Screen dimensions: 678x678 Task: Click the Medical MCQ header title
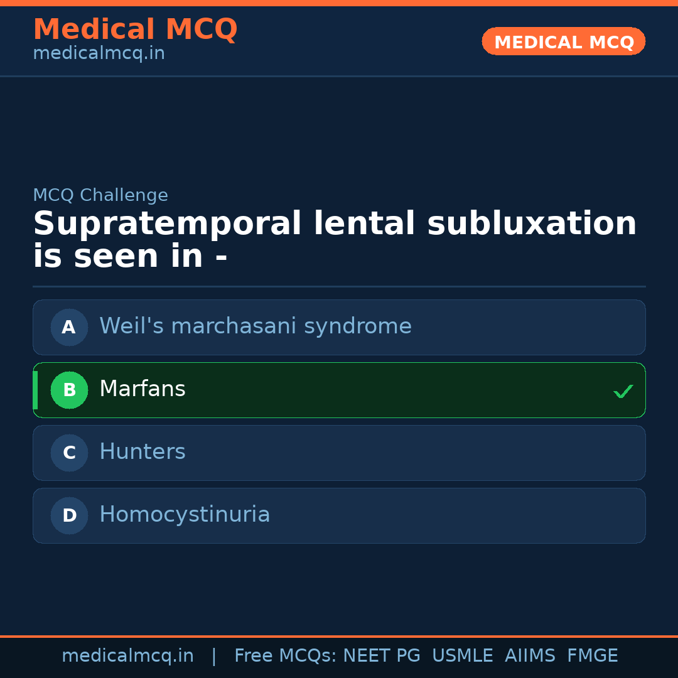click(x=135, y=30)
